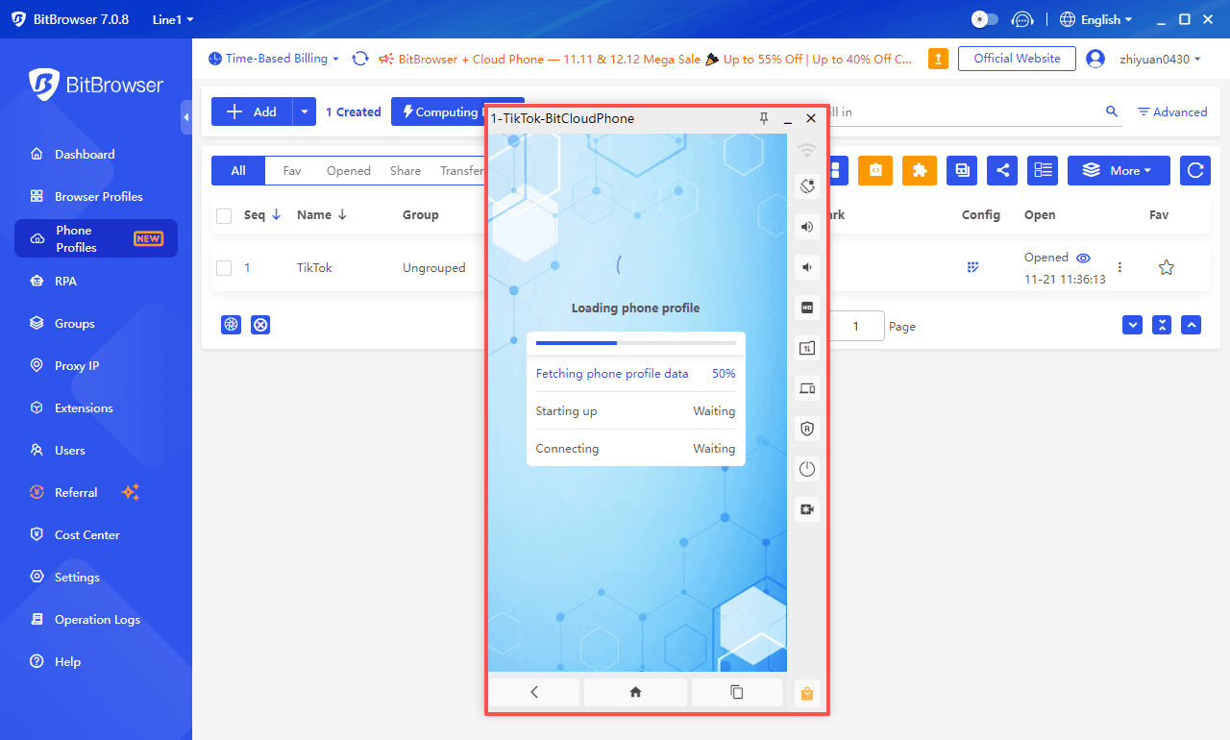The height and width of the screenshot is (740, 1230).
Task: Open the screen recording icon on phone sidebar
Action: 806,508
